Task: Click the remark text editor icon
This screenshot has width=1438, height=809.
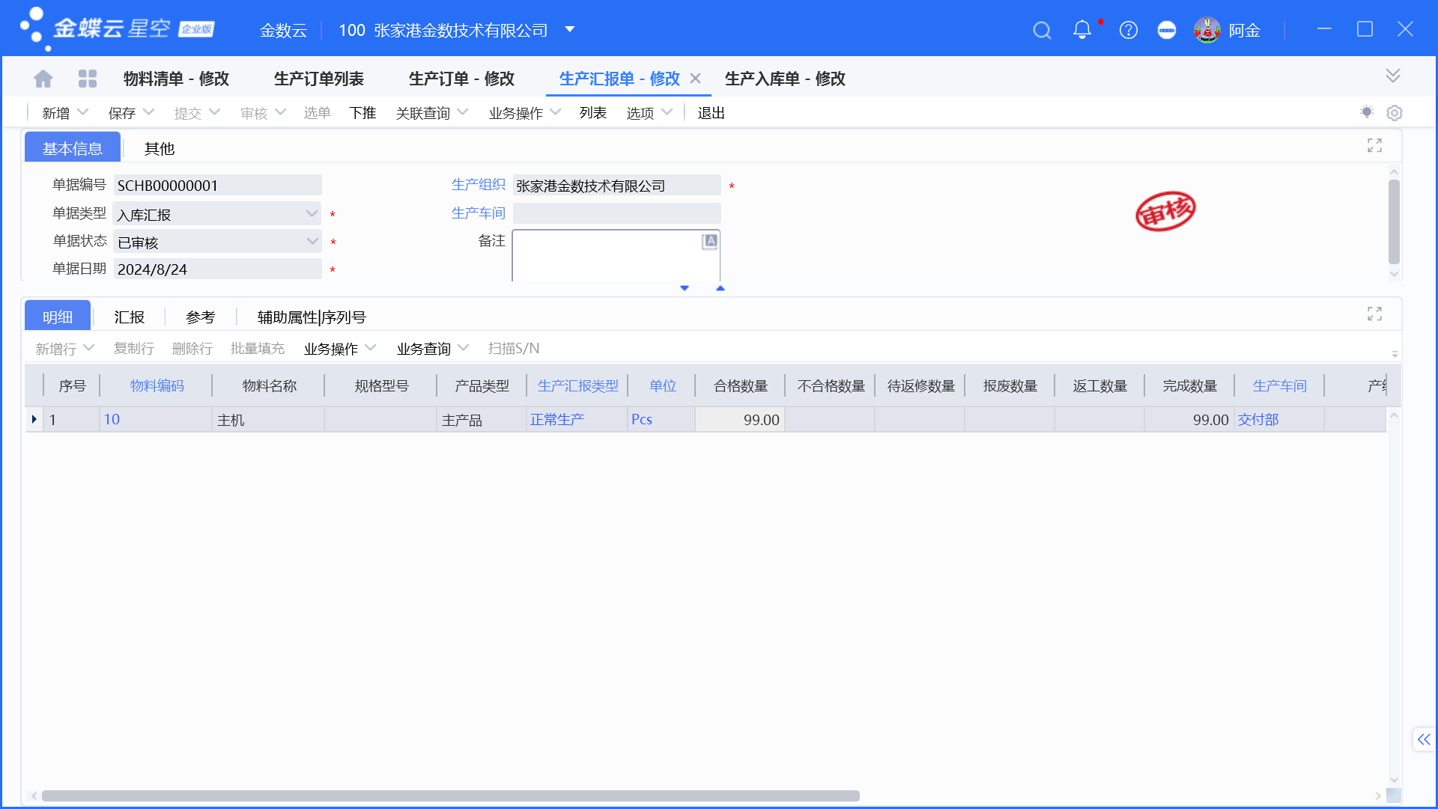Action: (709, 241)
